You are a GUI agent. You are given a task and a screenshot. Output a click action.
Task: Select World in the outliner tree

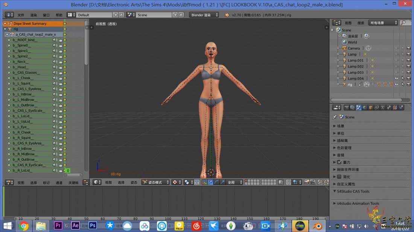coord(352,42)
